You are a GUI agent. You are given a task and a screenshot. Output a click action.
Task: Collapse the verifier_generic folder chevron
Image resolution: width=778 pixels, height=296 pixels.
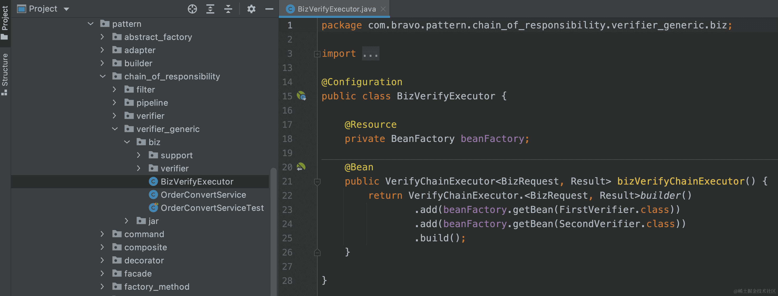115,129
